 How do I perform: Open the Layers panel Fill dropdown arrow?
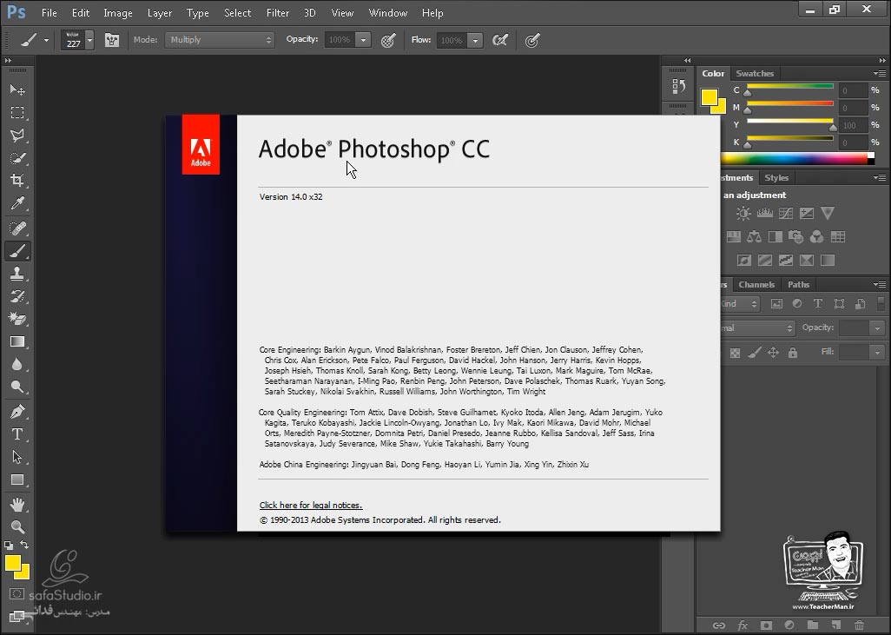point(878,353)
